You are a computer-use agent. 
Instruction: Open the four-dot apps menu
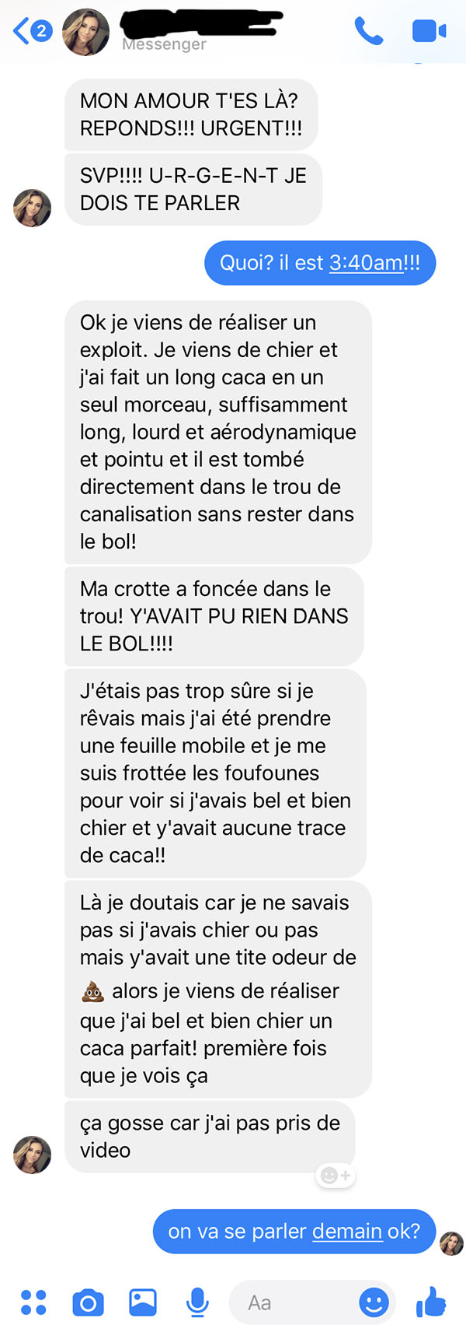click(x=33, y=1302)
